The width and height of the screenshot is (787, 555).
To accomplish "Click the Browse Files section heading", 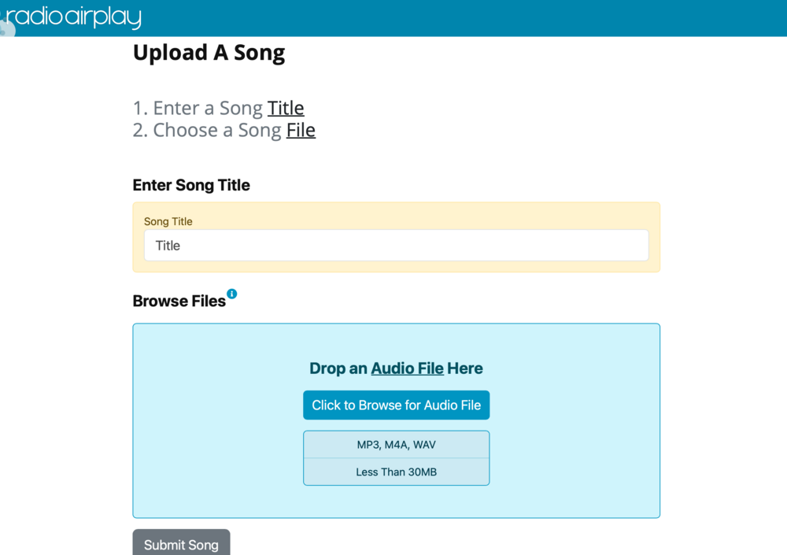I will coord(179,301).
